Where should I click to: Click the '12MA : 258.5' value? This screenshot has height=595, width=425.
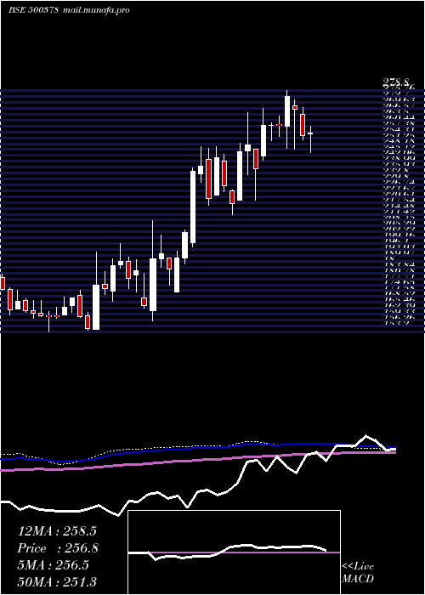(x=57, y=531)
